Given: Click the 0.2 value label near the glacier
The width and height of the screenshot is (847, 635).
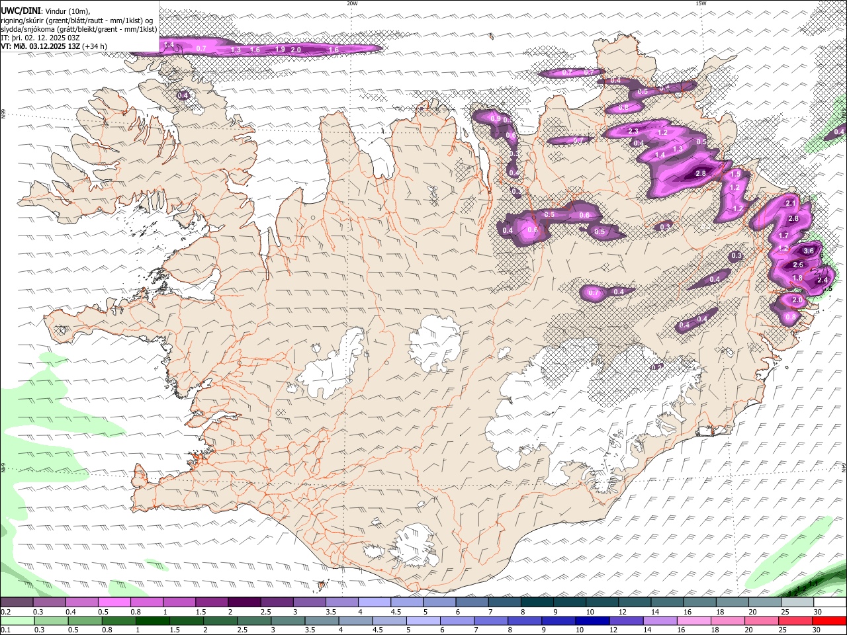Looking at the screenshot, I should point(656,367).
